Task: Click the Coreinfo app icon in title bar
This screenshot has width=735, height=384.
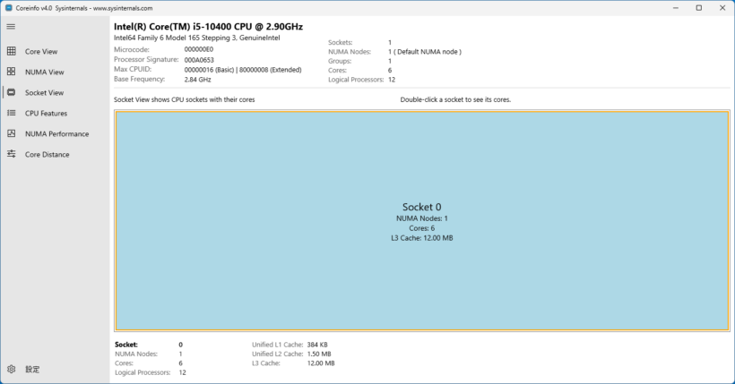Action: click(8, 8)
